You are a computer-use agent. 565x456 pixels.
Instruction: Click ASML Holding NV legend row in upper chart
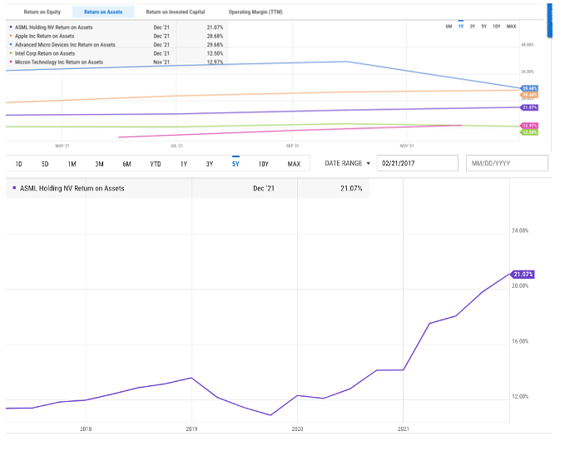click(117, 27)
